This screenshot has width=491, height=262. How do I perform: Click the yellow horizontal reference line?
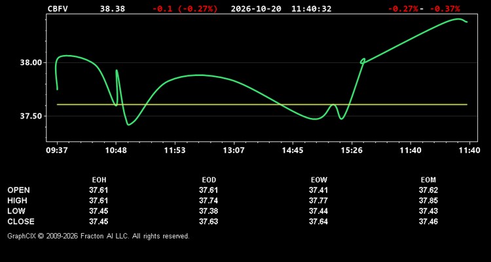[262, 104]
